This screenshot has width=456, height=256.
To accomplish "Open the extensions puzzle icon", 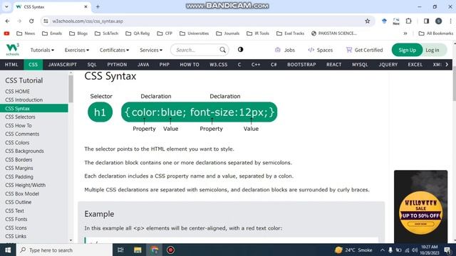I will 408,21.
